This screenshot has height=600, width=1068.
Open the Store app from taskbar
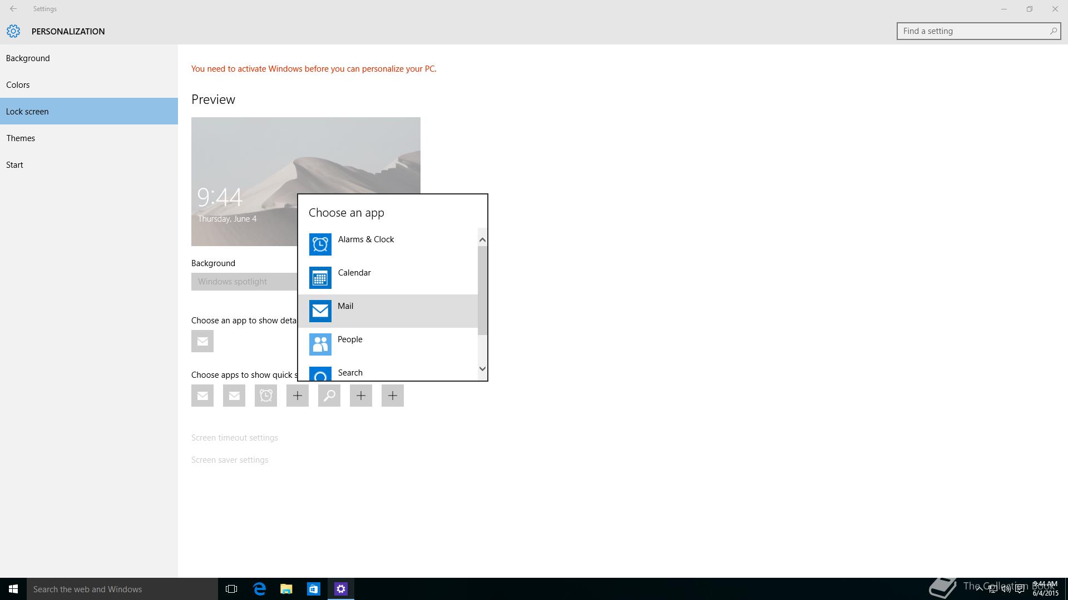tap(314, 589)
